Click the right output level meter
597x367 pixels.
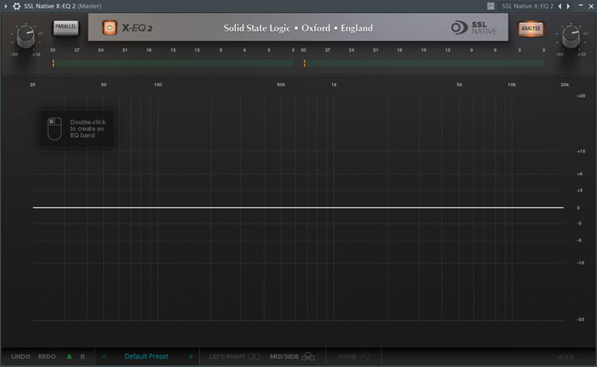pos(424,63)
